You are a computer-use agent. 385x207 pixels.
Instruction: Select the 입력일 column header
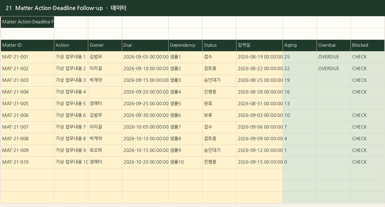pos(260,45)
